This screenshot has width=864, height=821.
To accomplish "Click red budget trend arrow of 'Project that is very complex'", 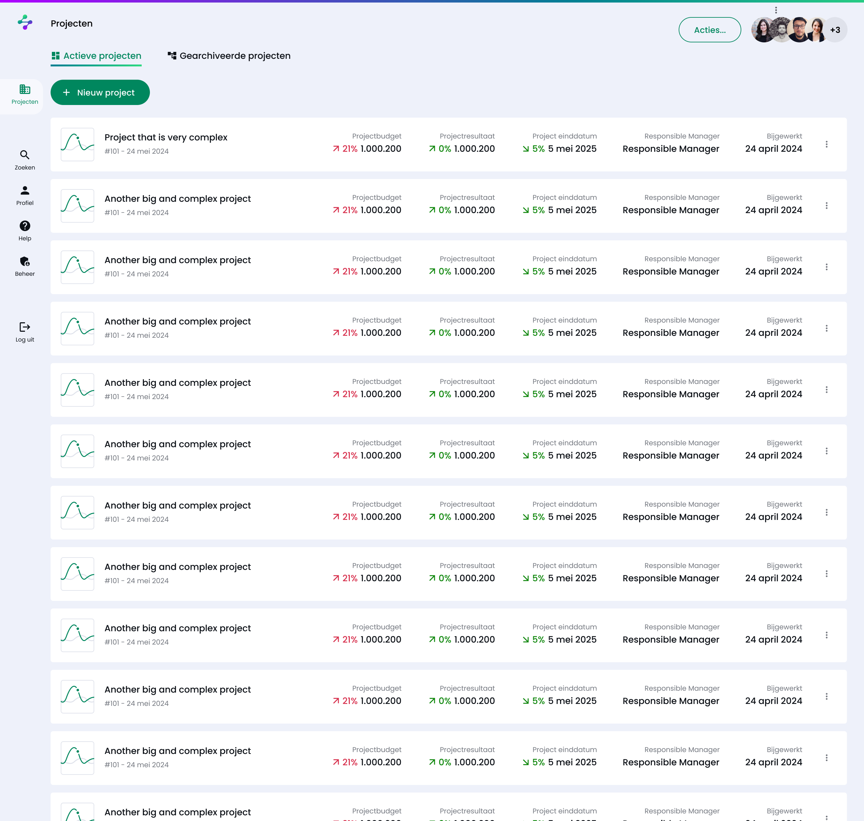I will [x=336, y=149].
